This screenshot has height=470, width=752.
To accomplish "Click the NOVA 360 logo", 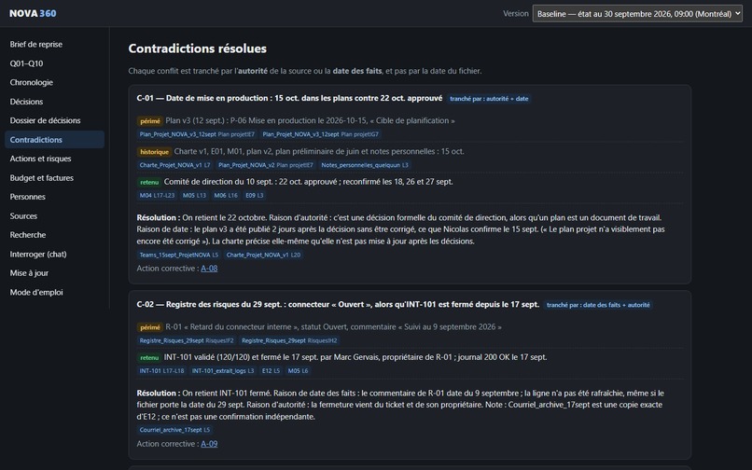I will pyautogui.click(x=33, y=13).
